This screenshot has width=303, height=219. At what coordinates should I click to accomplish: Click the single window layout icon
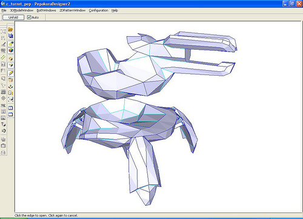[10, 114]
